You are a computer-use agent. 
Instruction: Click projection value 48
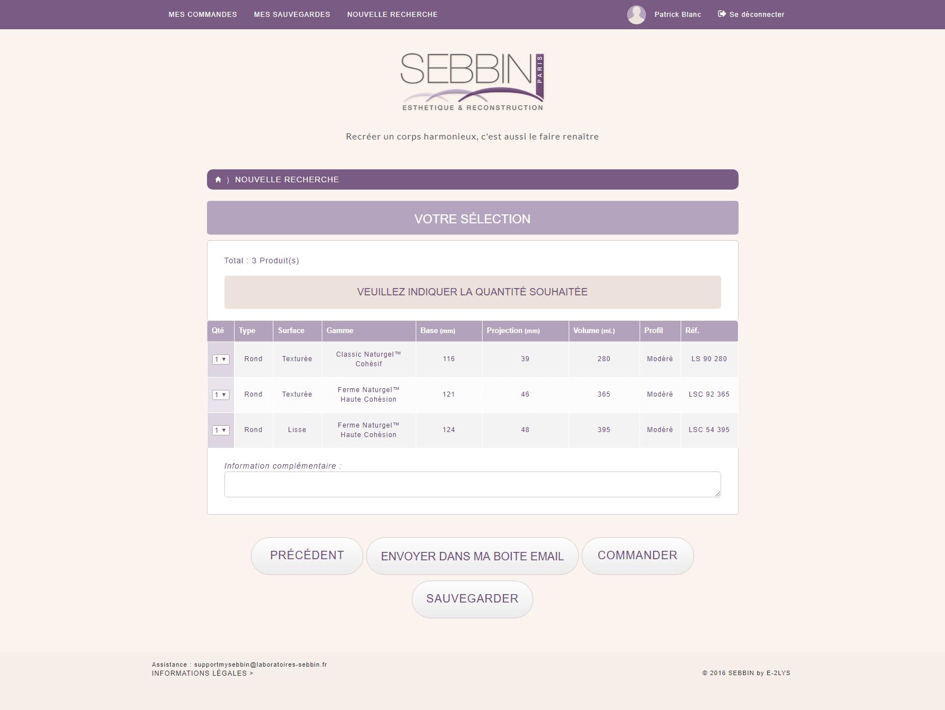[525, 430]
